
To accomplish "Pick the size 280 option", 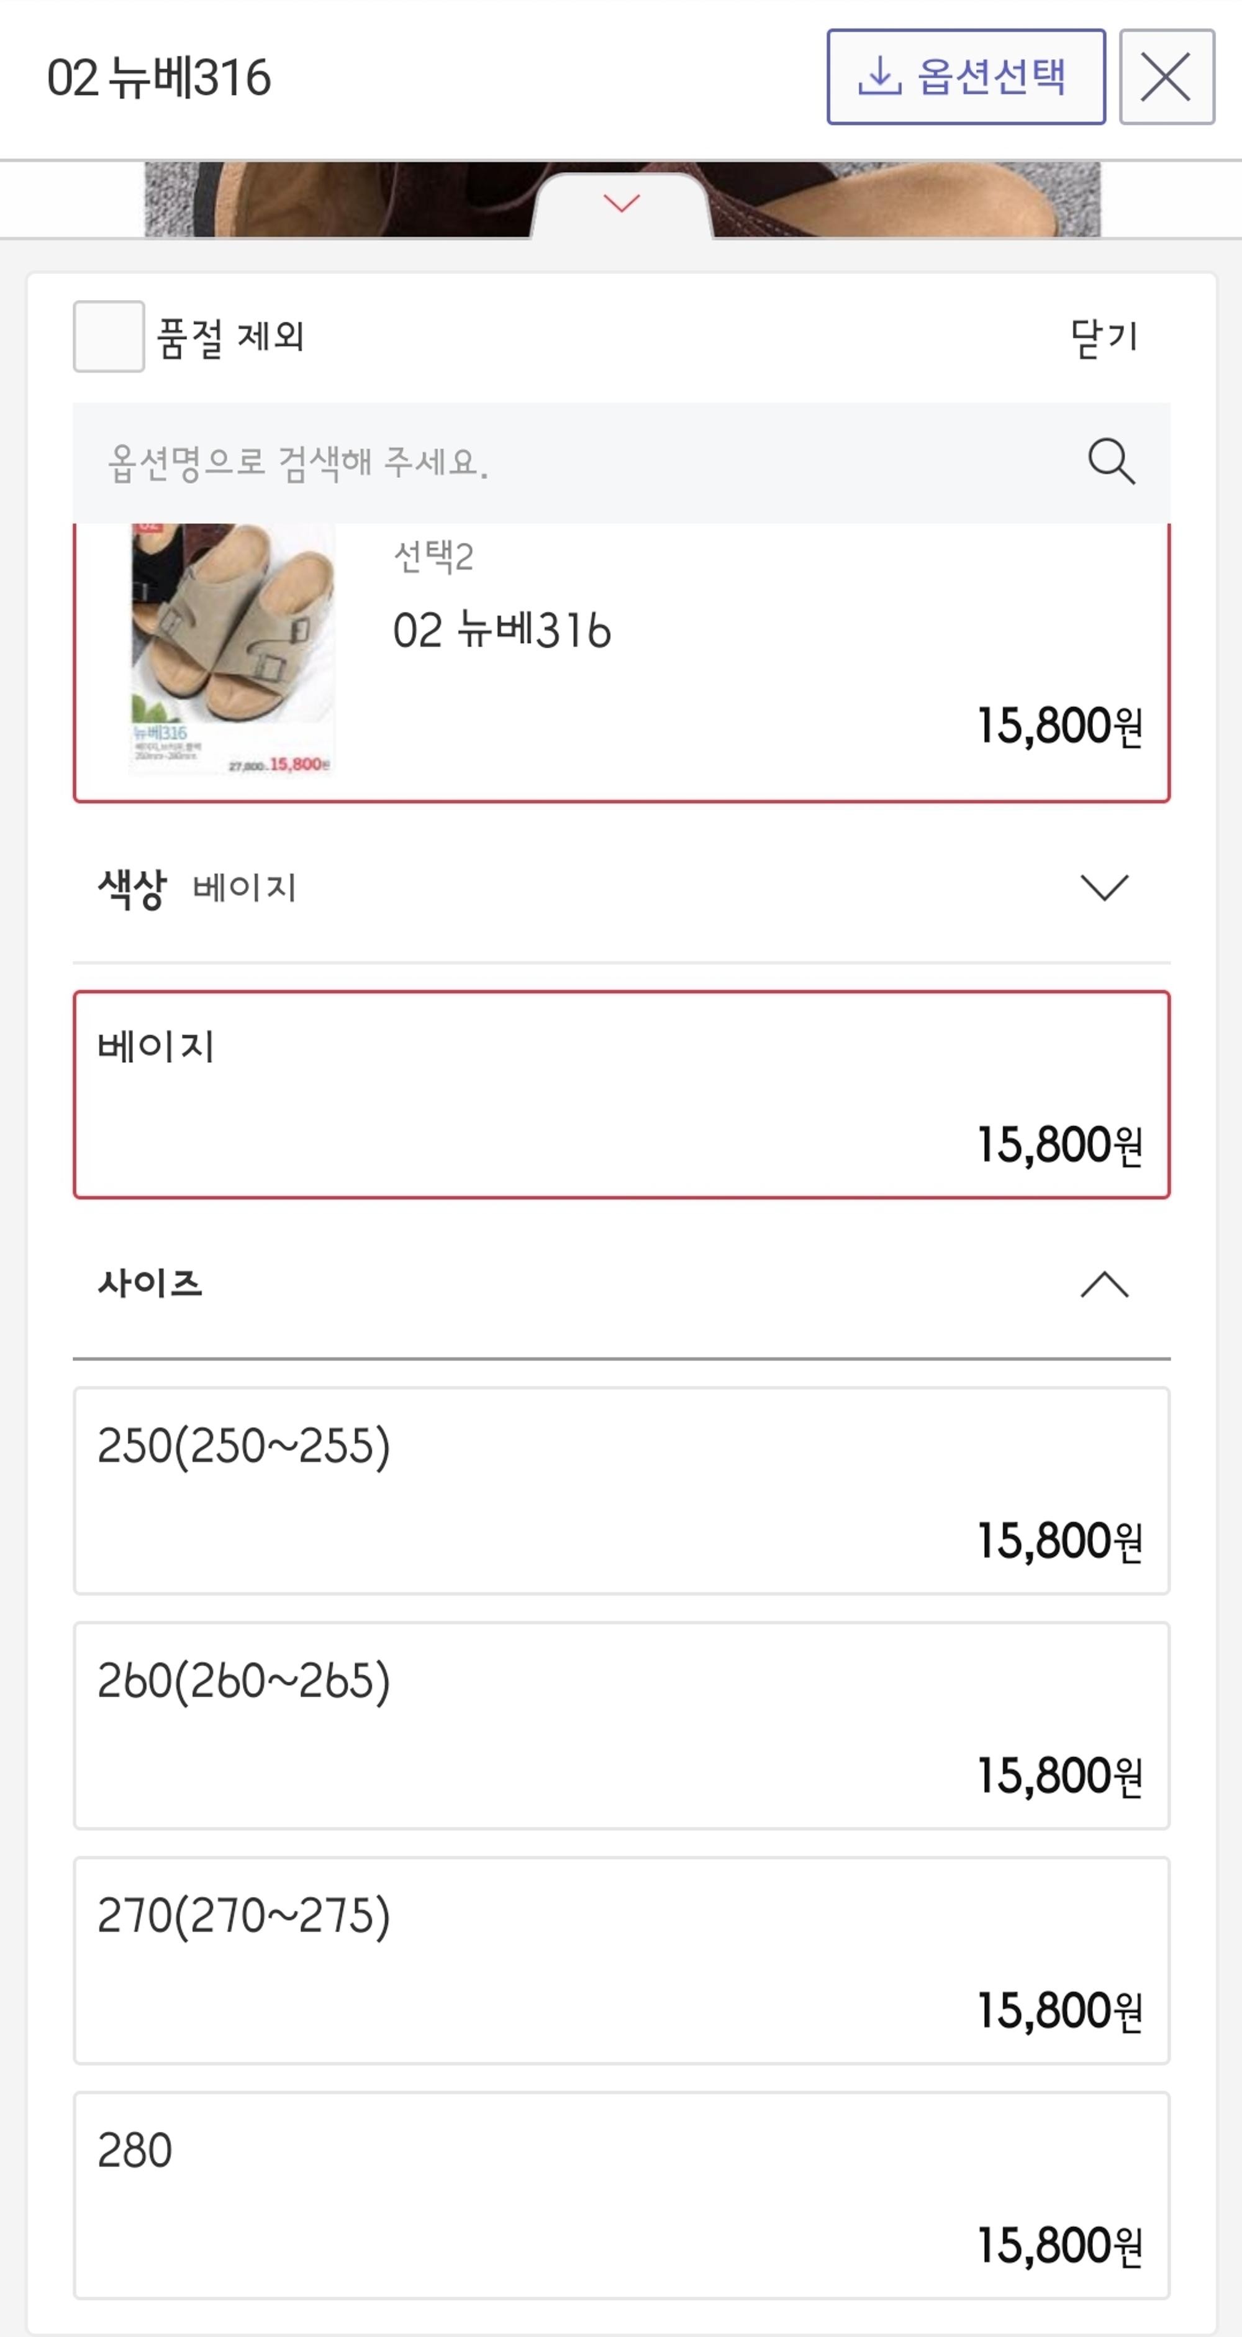I will (622, 2195).
